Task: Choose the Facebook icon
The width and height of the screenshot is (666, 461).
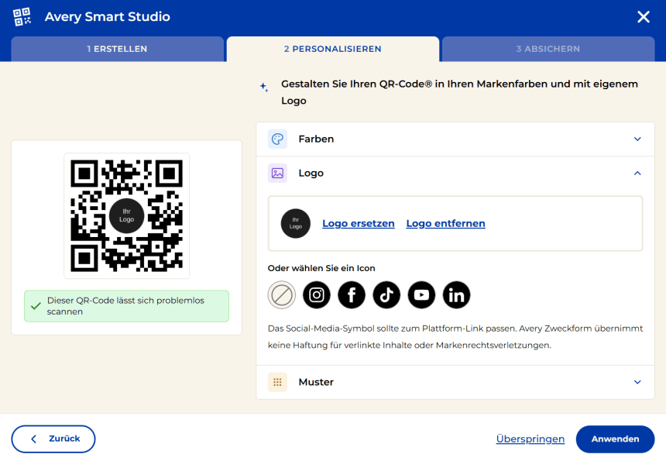Action: coord(352,295)
